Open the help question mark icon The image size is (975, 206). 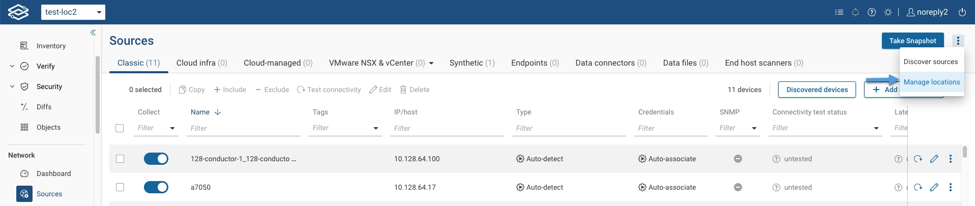click(872, 12)
